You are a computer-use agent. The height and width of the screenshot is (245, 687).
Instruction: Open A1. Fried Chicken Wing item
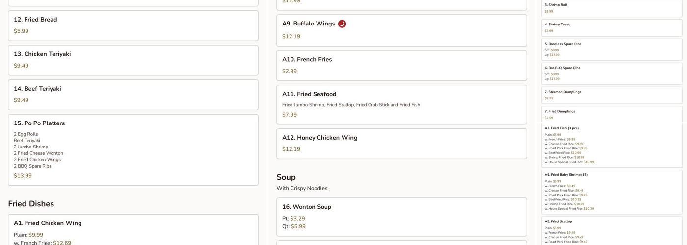tap(133, 230)
